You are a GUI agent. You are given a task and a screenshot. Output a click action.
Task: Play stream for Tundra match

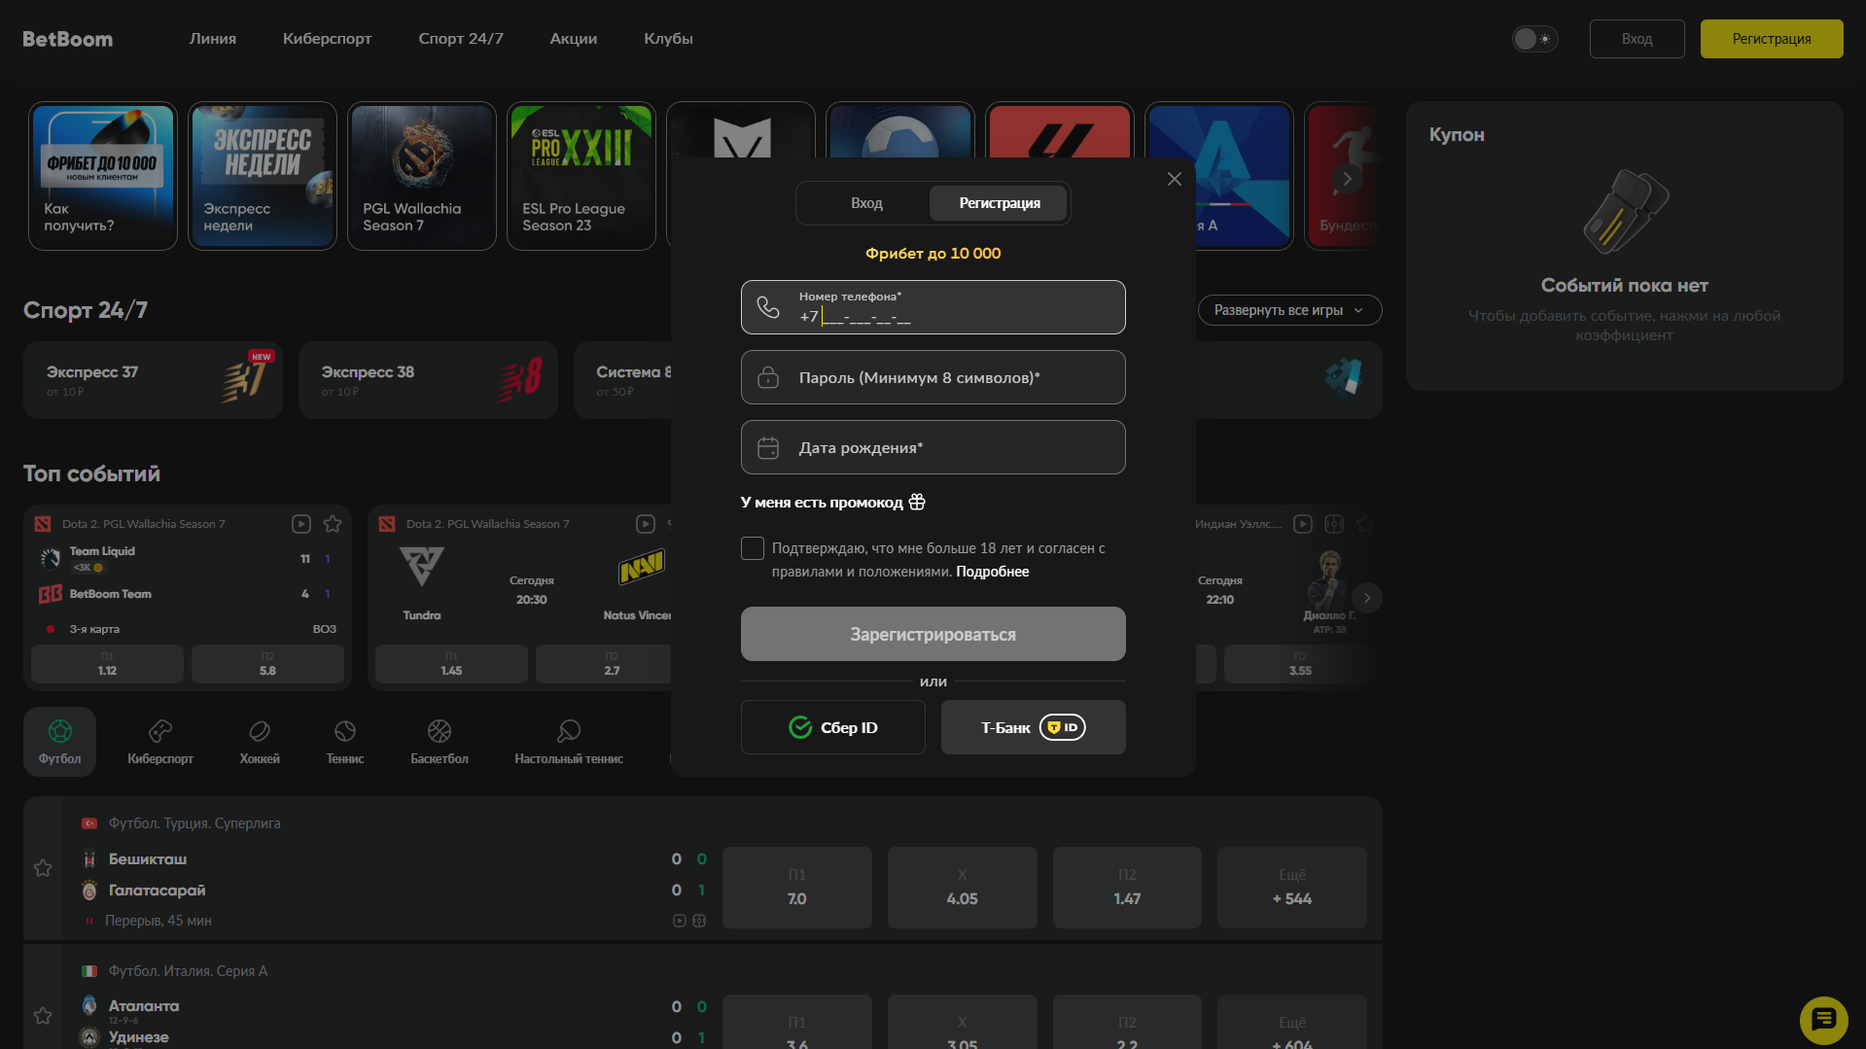pyautogui.click(x=646, y=524)
